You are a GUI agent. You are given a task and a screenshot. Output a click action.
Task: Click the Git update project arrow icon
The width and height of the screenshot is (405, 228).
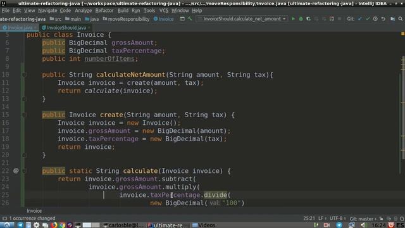point(360,19)
